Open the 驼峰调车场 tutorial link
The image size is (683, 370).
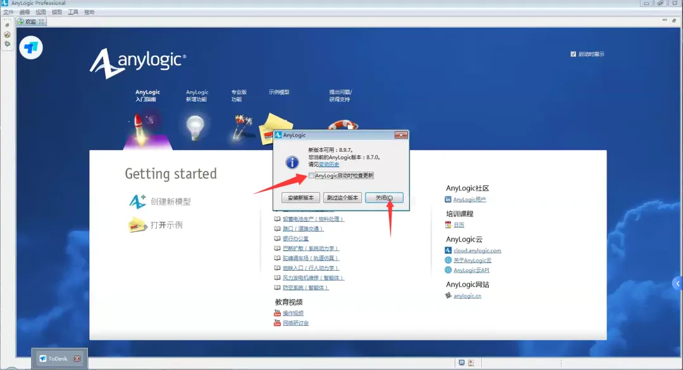pos(311,258)
